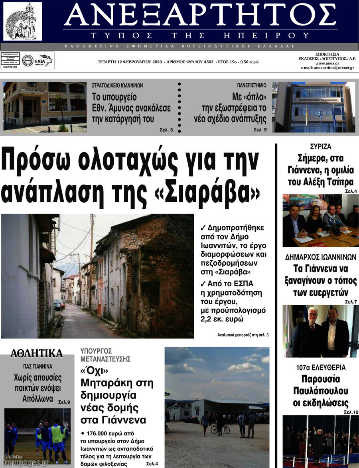Click the round stamp emblem beside ΕΛΤΑ
Image resolution: width=359 pixels, height=468 pixels.
(x=28, y=61)
